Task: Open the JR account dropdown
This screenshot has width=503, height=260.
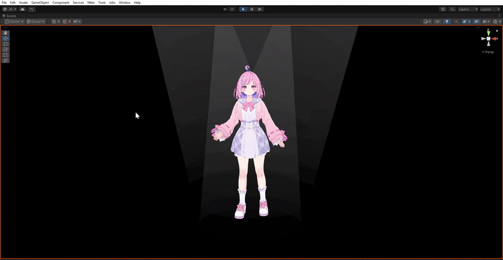Action: point(9,9)
